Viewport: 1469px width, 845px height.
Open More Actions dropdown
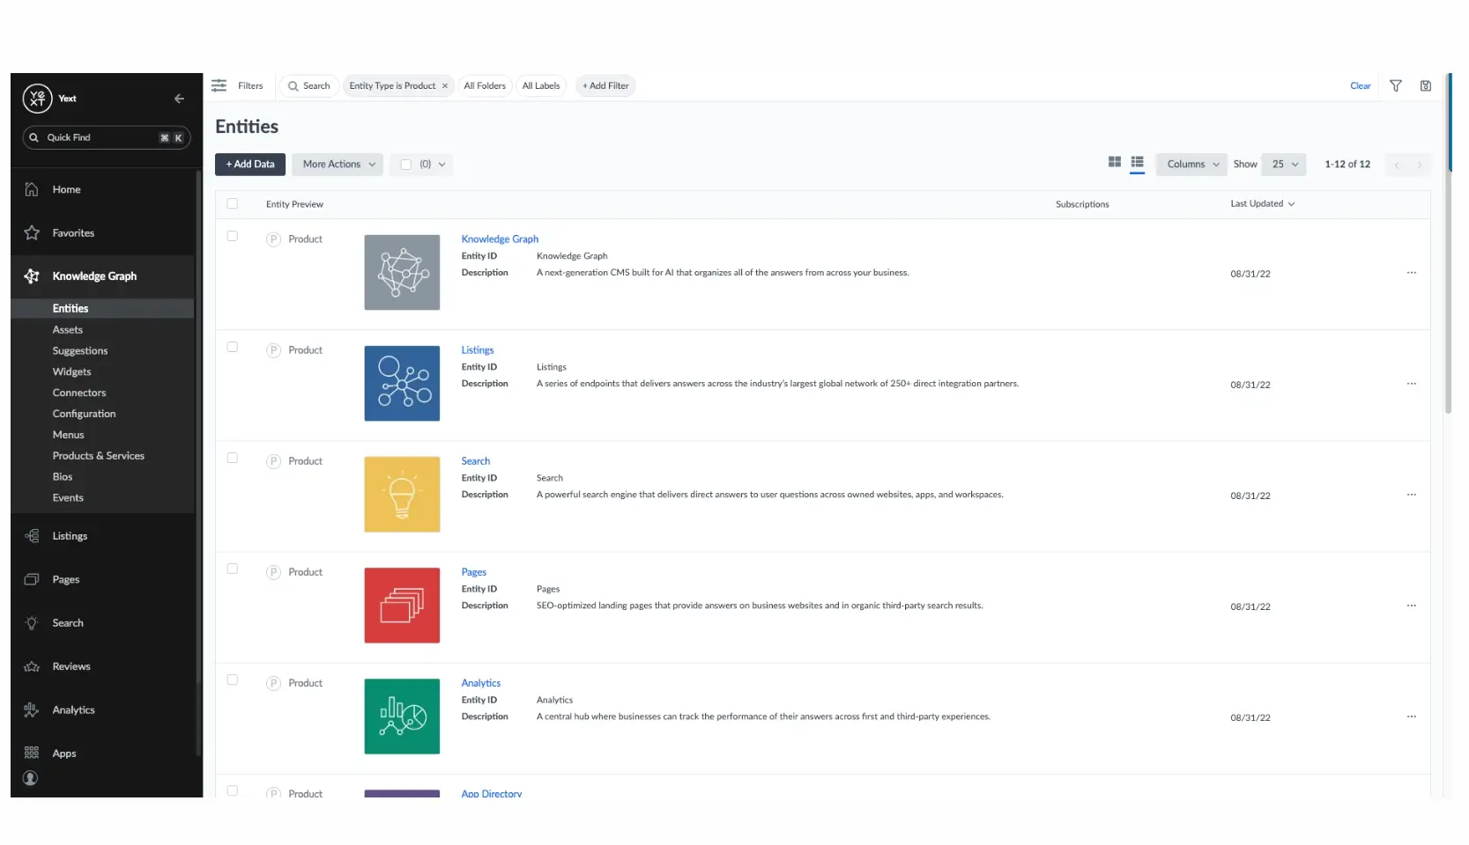(338, 165)
